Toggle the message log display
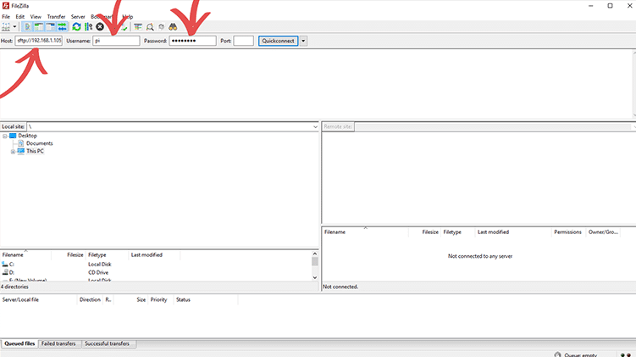The width and height of the screenshot is (636, 357). coord(27,27)
